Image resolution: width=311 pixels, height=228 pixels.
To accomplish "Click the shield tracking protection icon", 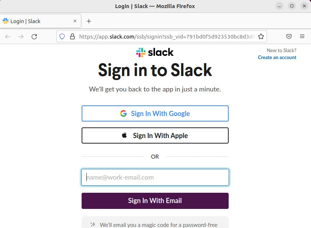I will click(x=62, y=36).
